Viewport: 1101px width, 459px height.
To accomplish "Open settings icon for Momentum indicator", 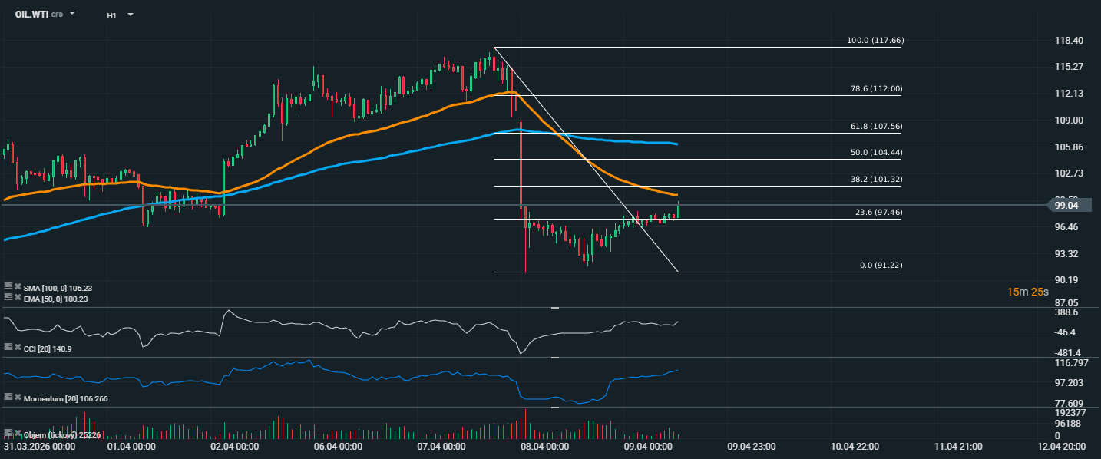I will click(x=8, y=398).
